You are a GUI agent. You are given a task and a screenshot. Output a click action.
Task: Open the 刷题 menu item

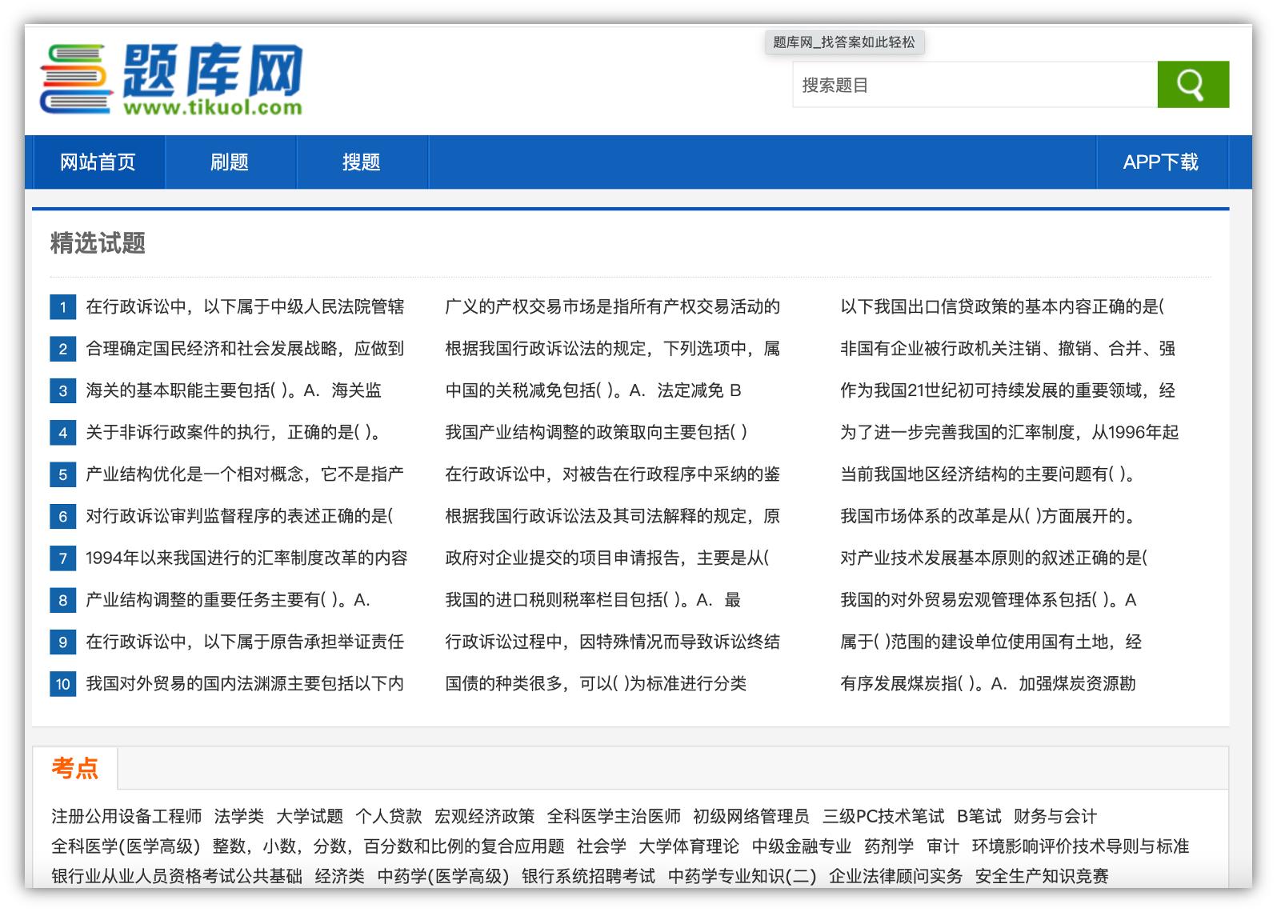(x=230, y=162)
